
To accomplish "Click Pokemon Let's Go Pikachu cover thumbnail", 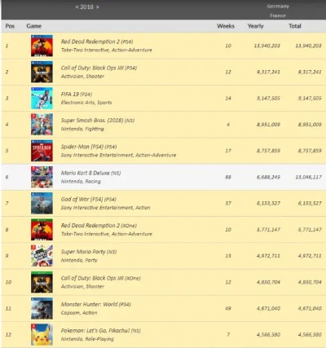I will pos(42,335).
